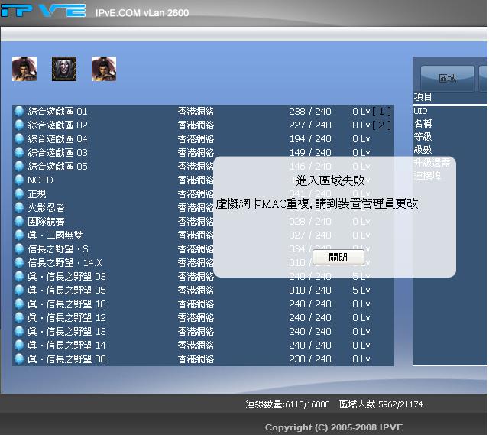489x435 pixels.
Task: Click the globe icon for 真．信長之野望 12
Action: click(19, 317)
